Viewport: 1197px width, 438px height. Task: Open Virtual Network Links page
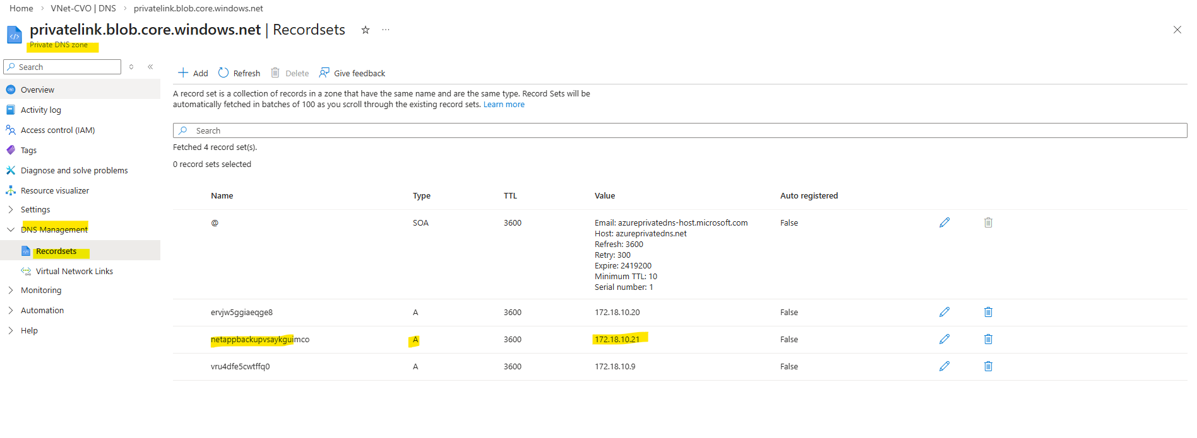click(x=74, y=271)
